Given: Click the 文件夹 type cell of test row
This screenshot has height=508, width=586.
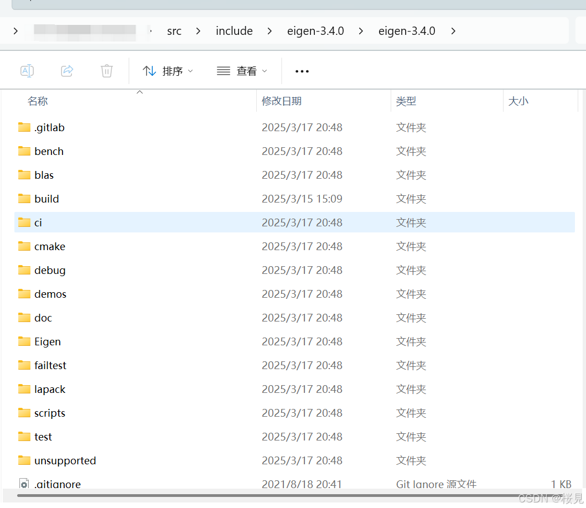Looking at the screenshot, I should 411,437.
